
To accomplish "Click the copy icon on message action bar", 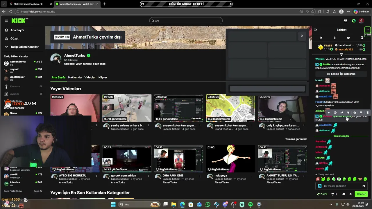I will [x=348, y=113].
